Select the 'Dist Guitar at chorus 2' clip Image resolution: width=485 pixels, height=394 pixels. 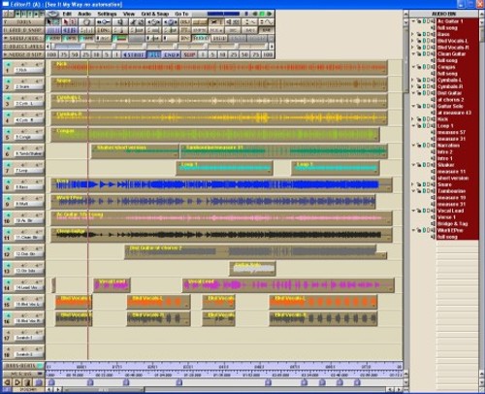coord(255,252)
